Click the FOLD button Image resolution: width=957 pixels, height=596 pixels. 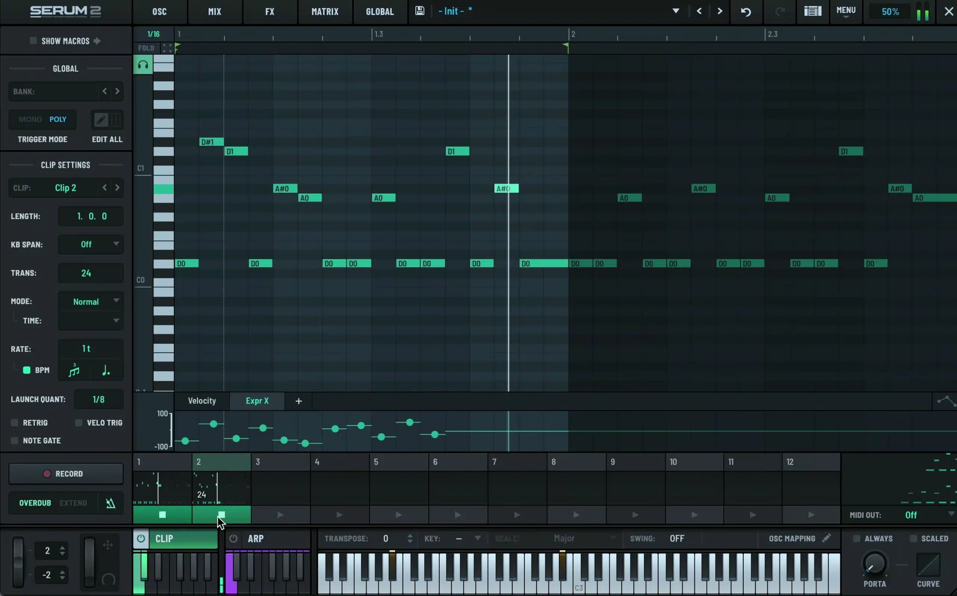click(146, 48)
